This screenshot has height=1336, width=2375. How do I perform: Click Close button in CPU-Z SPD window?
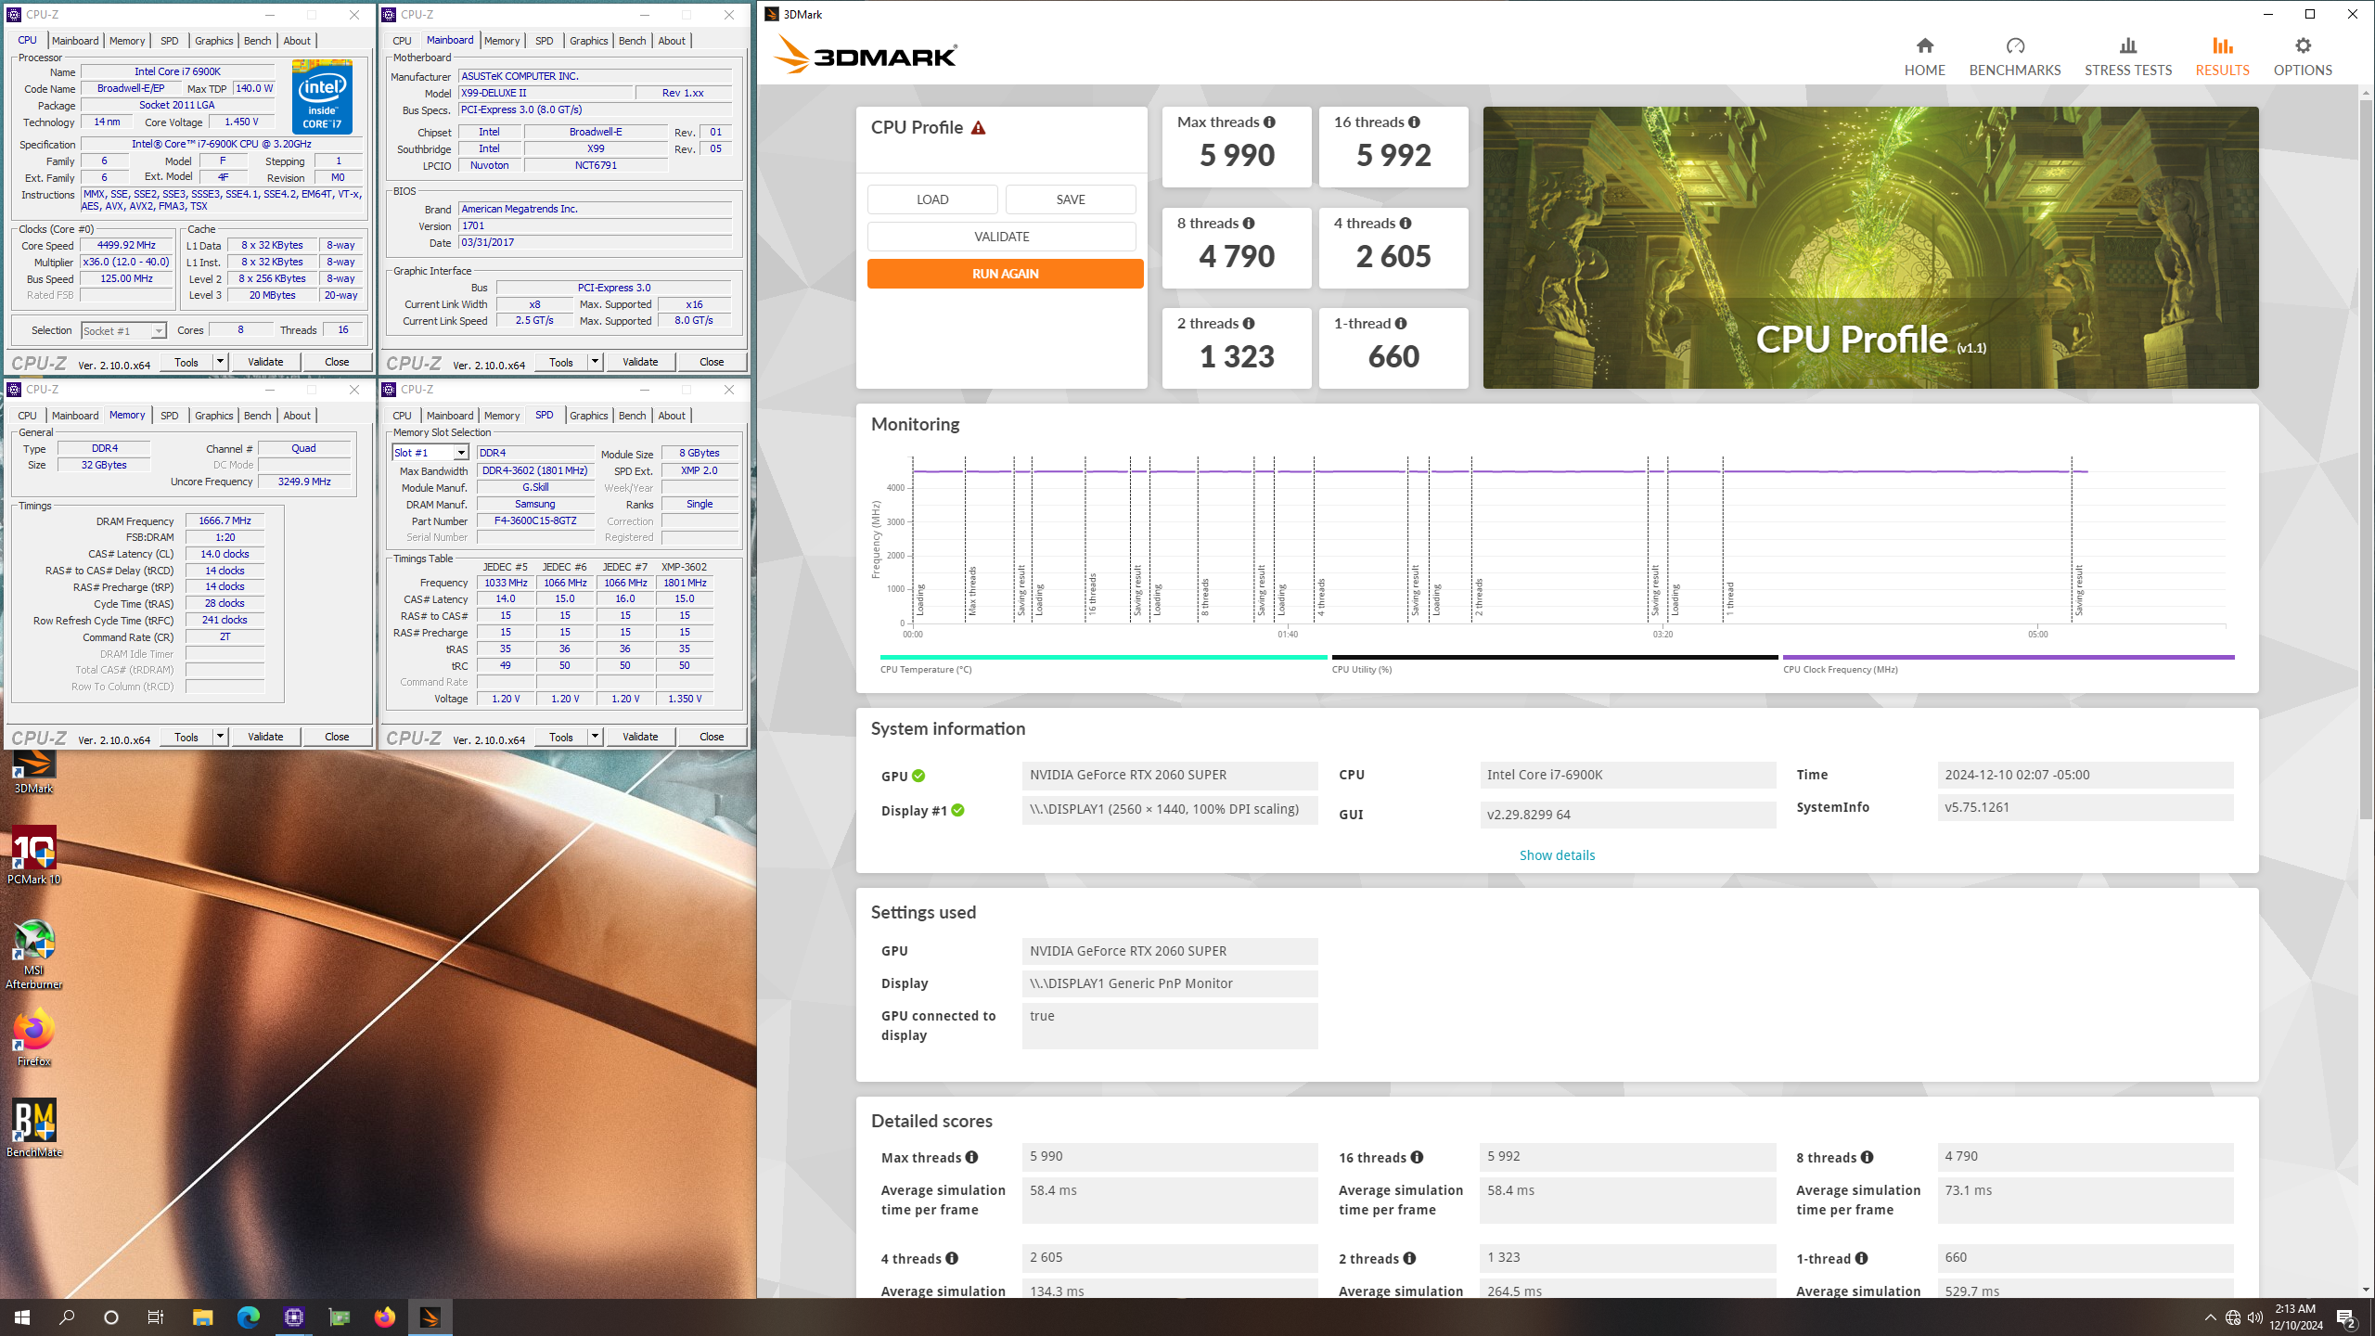coord(712,737)
